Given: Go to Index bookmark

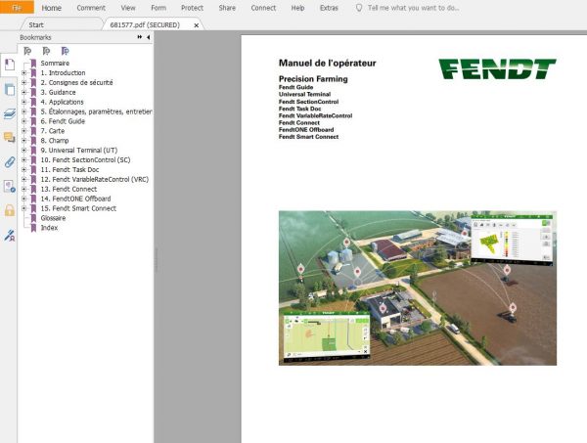Looking at the screenshot, I should tap(49, 228).
